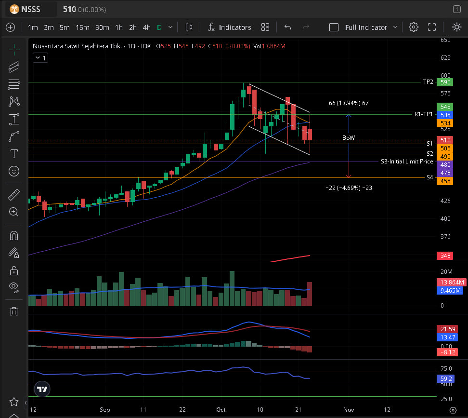Hide all drawings with eye icon

pyautogui.click(x=14, y=288)
